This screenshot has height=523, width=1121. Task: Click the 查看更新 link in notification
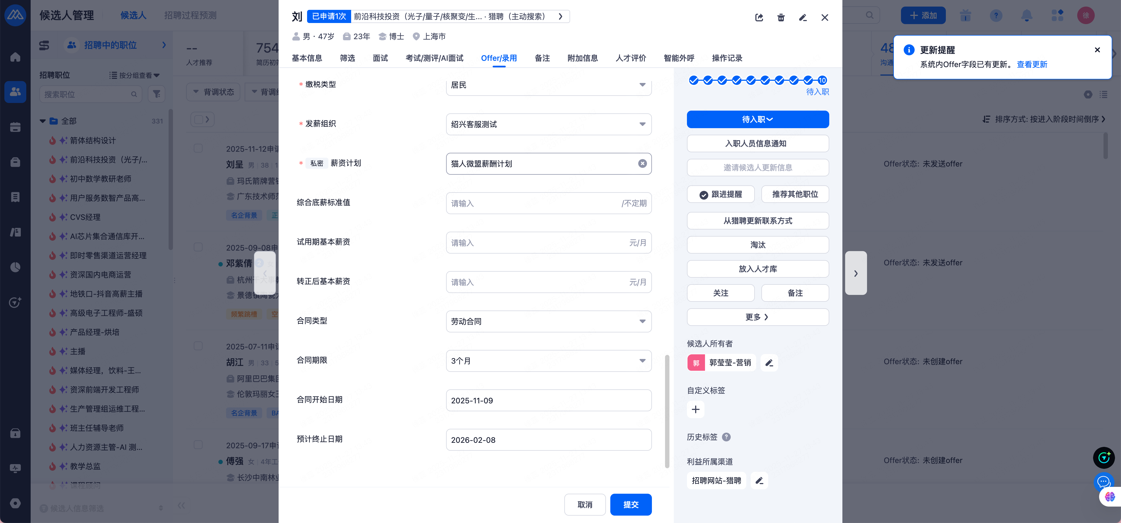(x=1032, y=64)
